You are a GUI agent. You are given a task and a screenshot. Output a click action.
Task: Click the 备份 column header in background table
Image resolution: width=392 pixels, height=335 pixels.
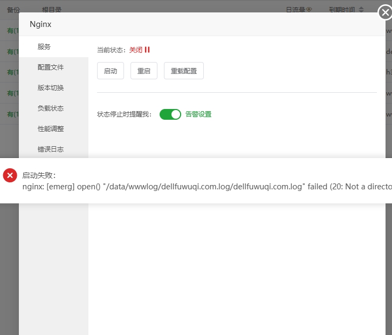click(13, 10)
